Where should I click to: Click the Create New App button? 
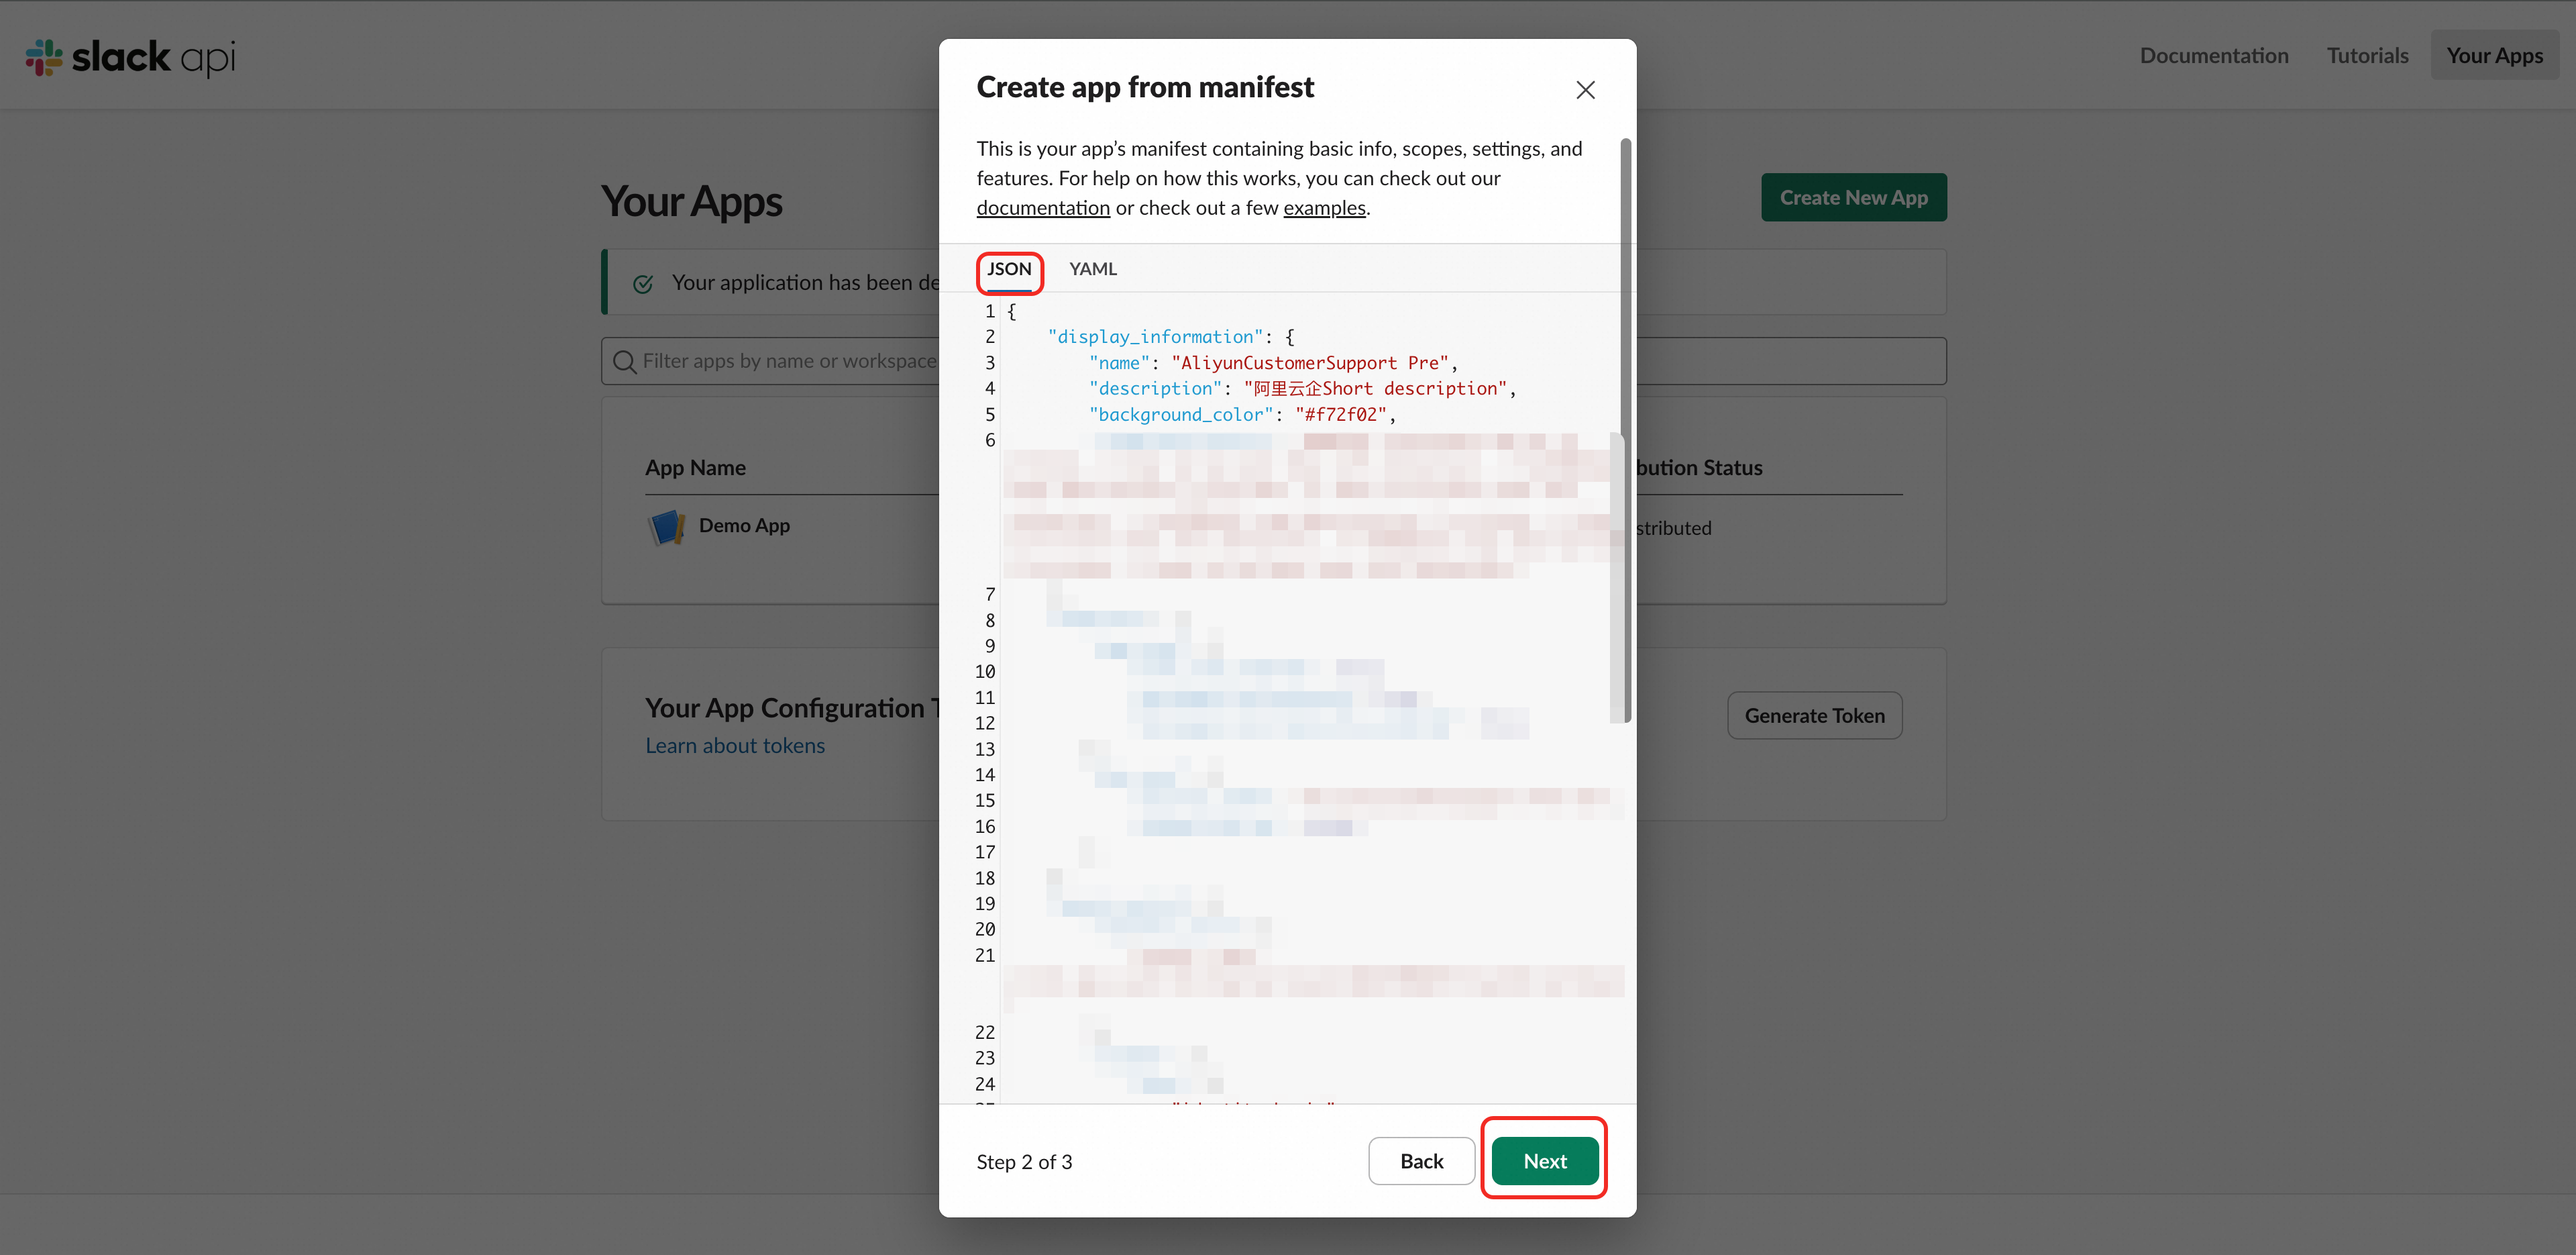1853,197
